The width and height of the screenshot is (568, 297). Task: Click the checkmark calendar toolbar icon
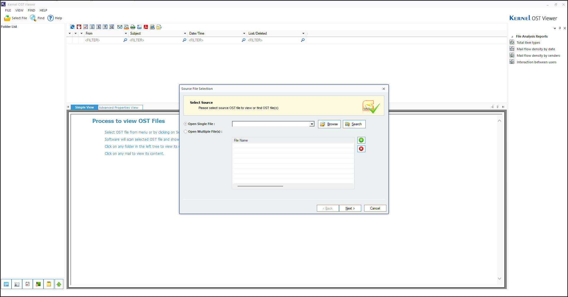85,27
